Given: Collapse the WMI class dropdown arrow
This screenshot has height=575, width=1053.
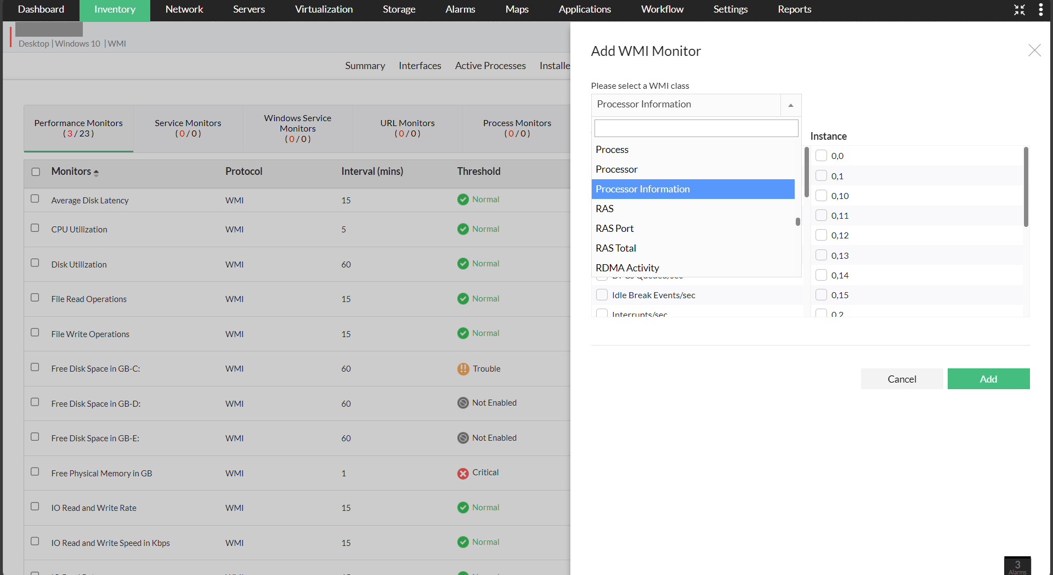Looking at the screenshot, I should click(790, 105).
